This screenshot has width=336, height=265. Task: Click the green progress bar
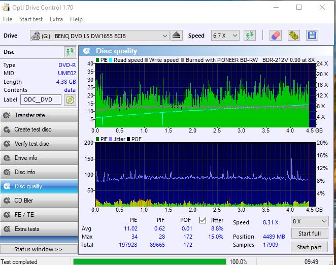(x=149, y=262)
